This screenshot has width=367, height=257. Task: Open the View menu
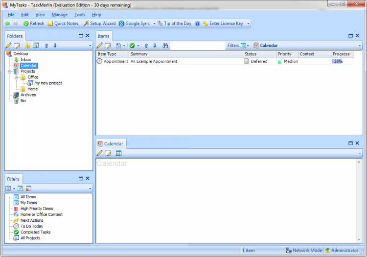point(40,15)
